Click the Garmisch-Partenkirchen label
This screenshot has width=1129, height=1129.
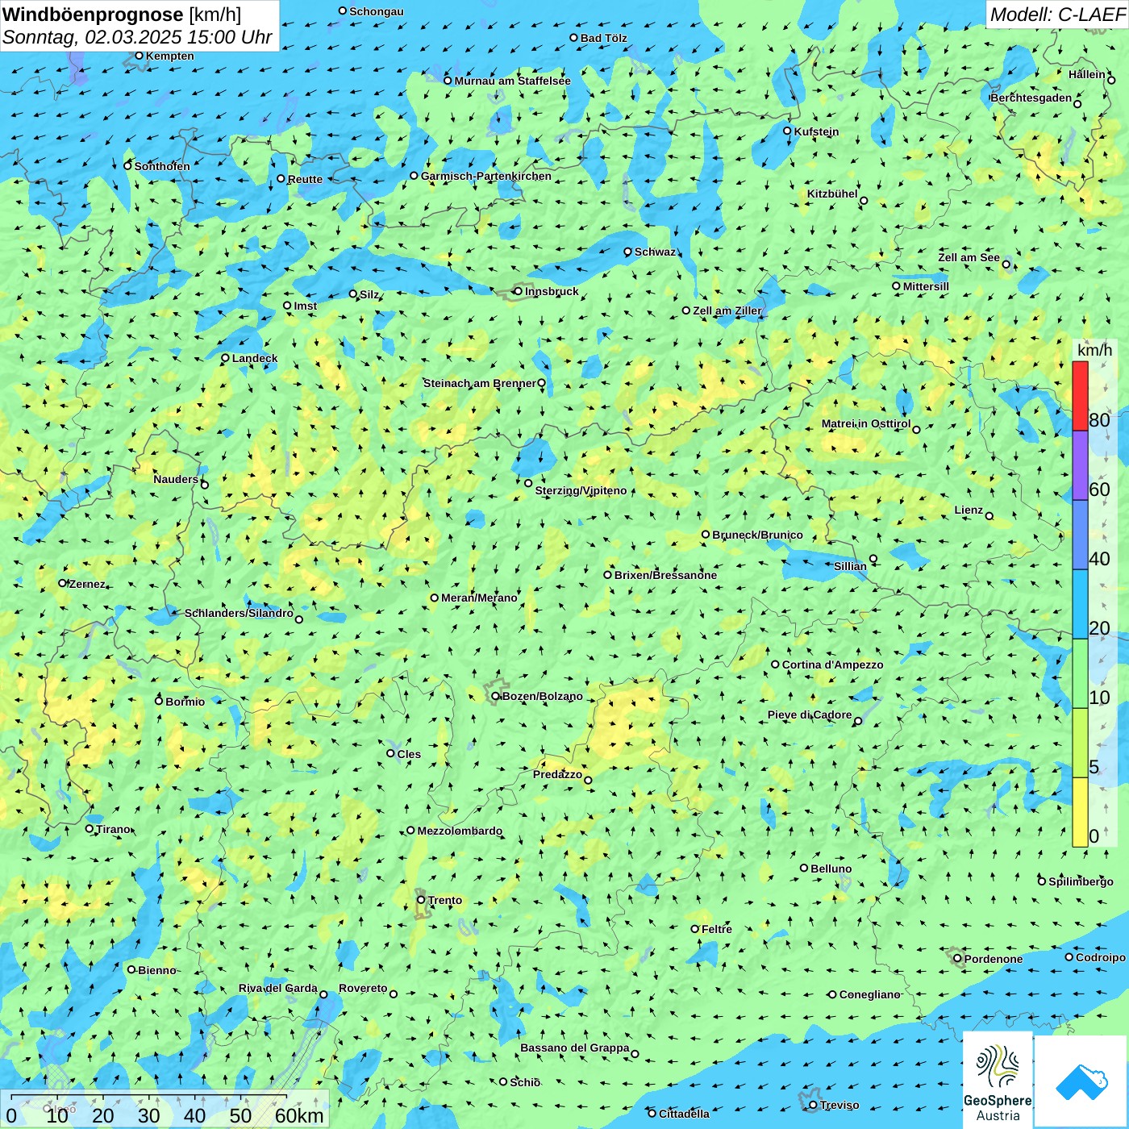click(486, 176)
